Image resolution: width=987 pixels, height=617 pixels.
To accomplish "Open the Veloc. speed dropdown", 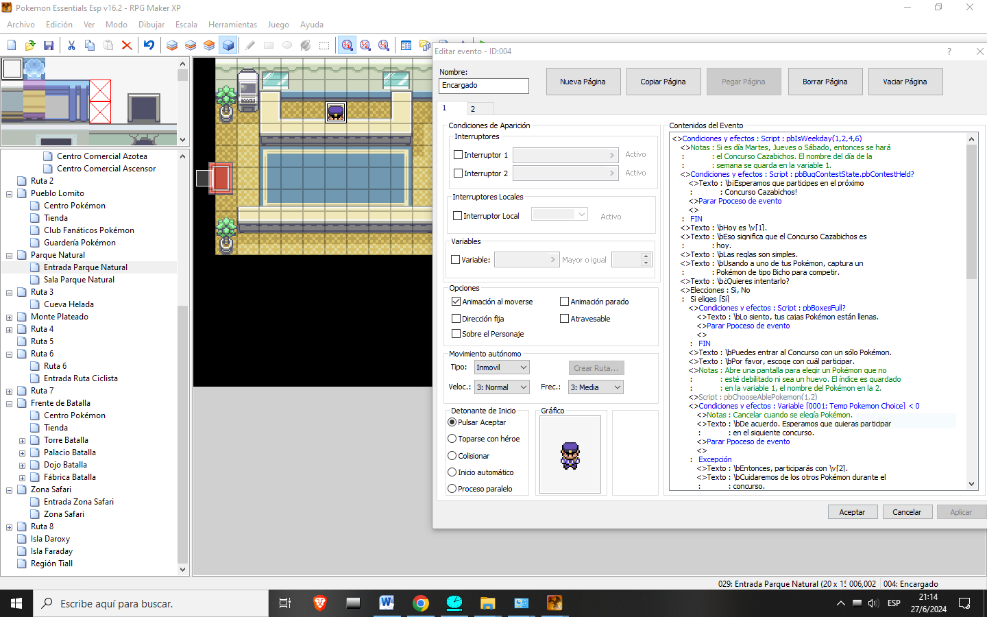I will [502, 387].
